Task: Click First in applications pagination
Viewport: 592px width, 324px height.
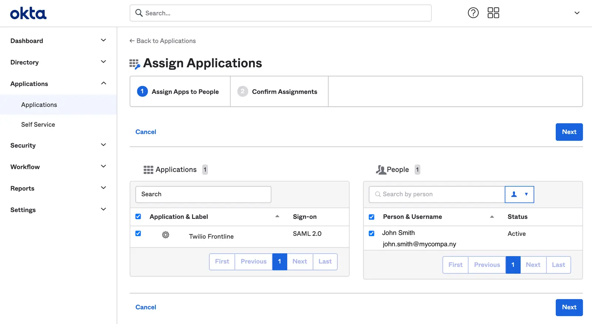Action: click(x=222, y=262)
